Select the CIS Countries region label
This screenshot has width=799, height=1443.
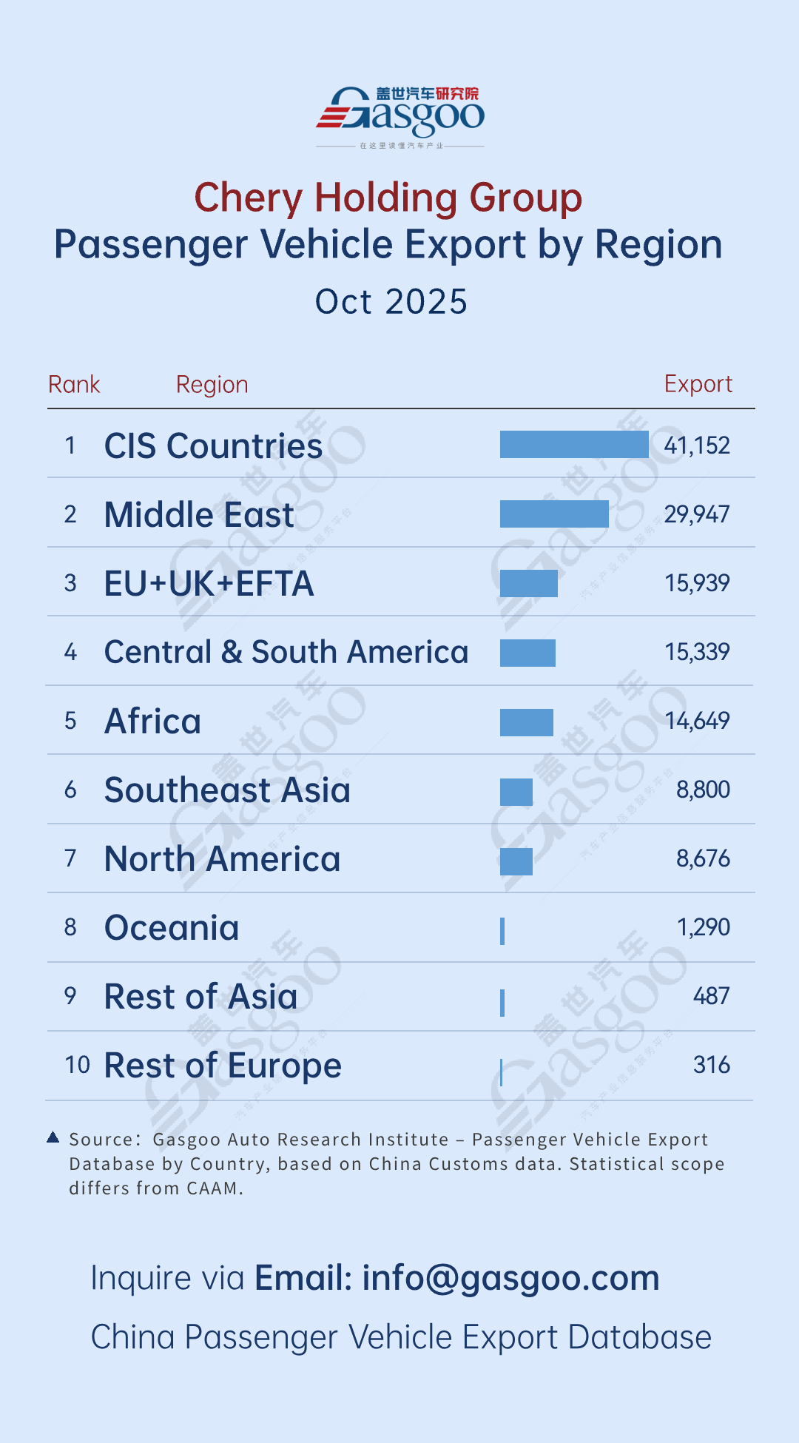click(213, 446)
